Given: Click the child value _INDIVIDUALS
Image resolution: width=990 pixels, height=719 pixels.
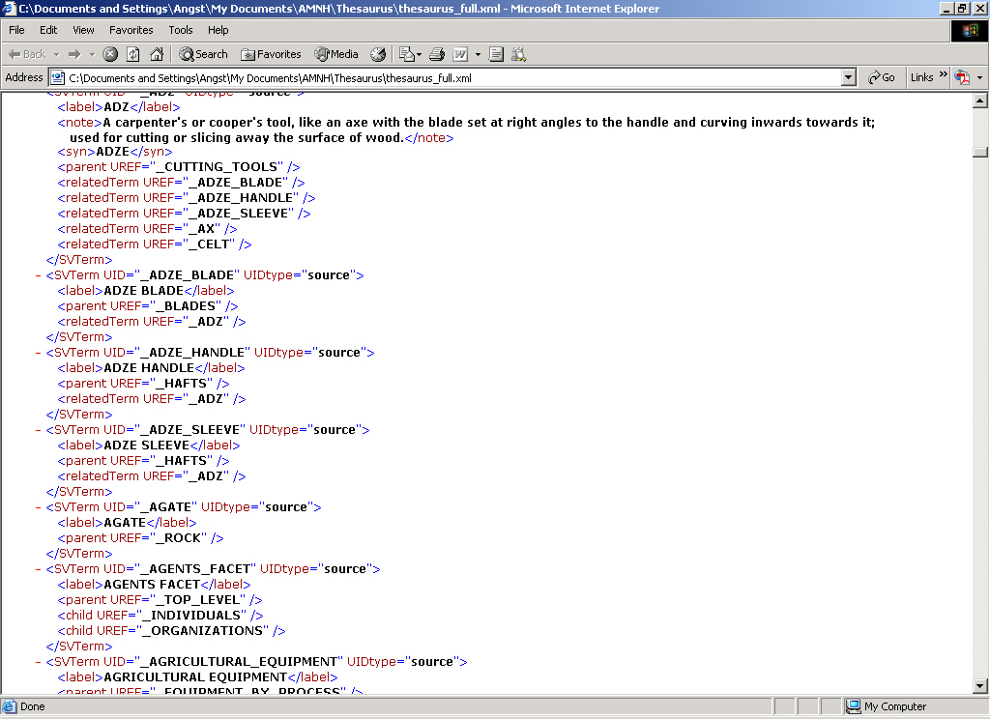Looking at the screenshot, I should point(192,616).
